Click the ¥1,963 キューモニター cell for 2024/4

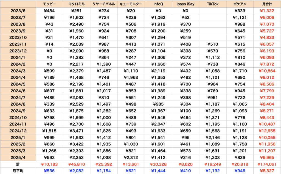pos(131,78)
